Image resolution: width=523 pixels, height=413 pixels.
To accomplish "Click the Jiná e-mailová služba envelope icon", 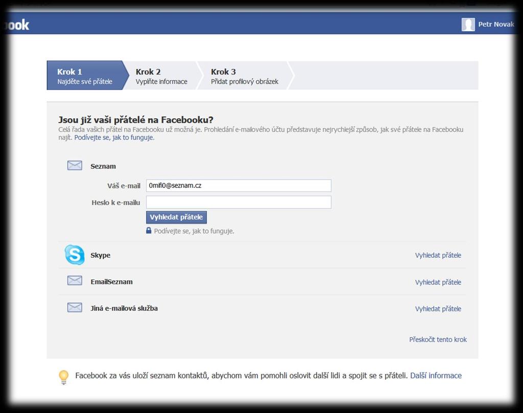I will point(75,307).
